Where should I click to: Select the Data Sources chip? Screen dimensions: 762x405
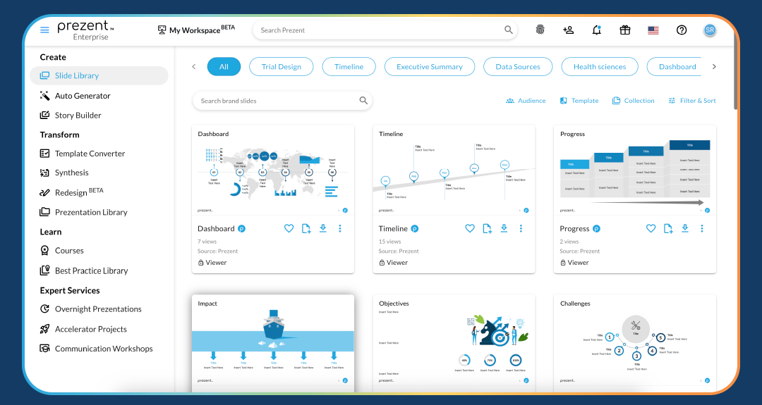click(x=518, y=66)
